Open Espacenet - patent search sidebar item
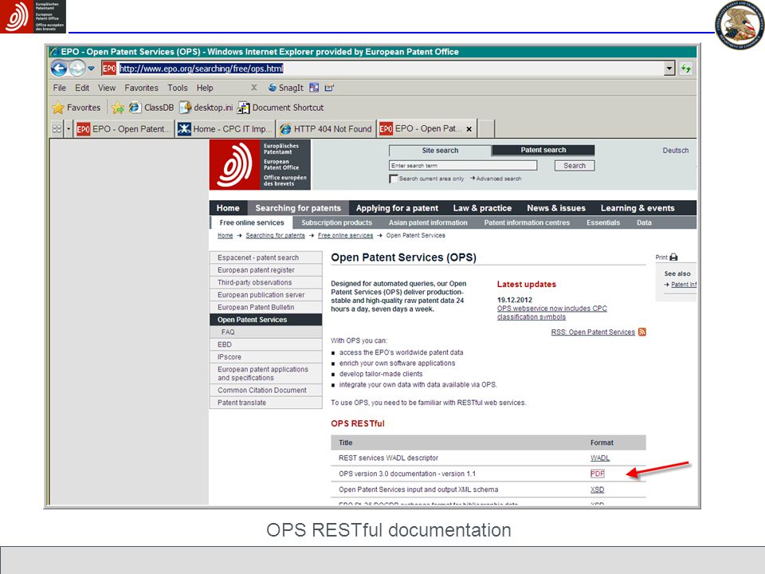 click(x=266, y=258)
